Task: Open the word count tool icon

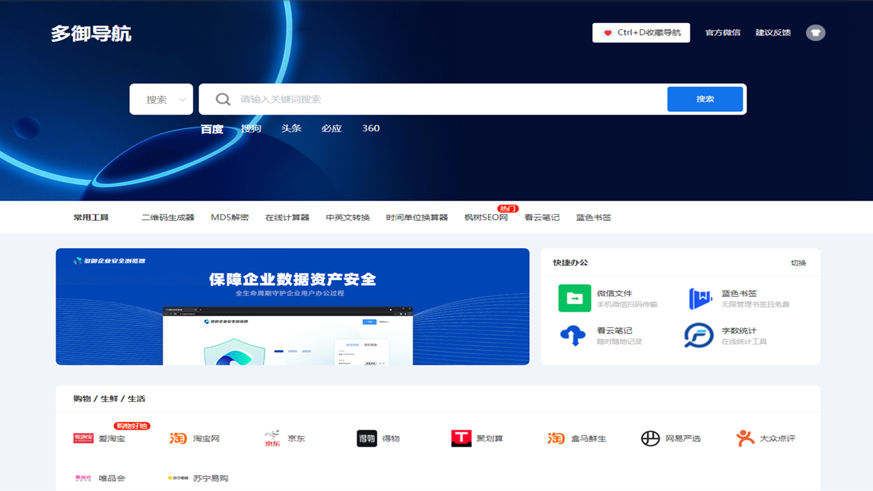Action: (x=699, y=336)
